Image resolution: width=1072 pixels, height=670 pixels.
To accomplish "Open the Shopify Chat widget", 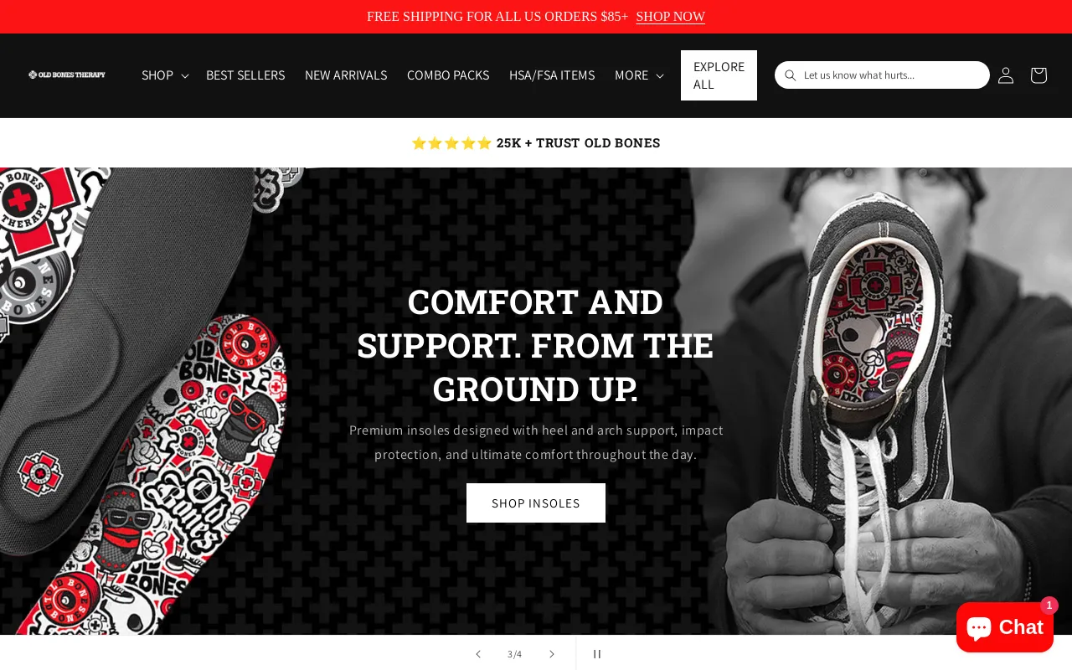I will pos(1005,627).
